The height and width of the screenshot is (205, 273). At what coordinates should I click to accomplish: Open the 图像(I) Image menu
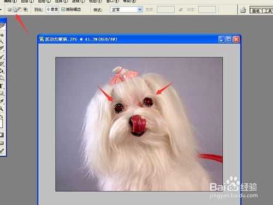pos(27,1)
